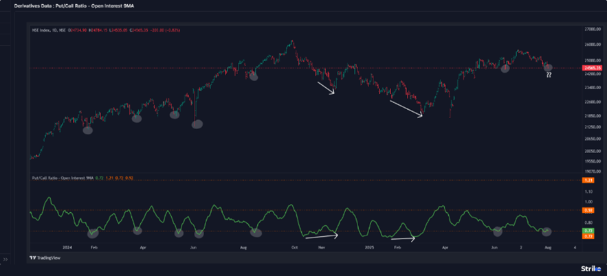Click the Oct label on time axis
The height and width of the screenshot is (276, 607).
(x=295, y=246)
